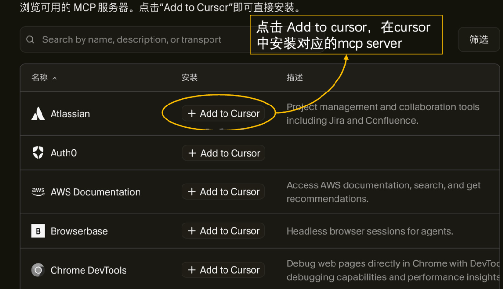Click the Auth0 shield logo icon
Image resolution: width=503 pixels, height=289 pixels.
pyautogui.click(x=38, y=153)
